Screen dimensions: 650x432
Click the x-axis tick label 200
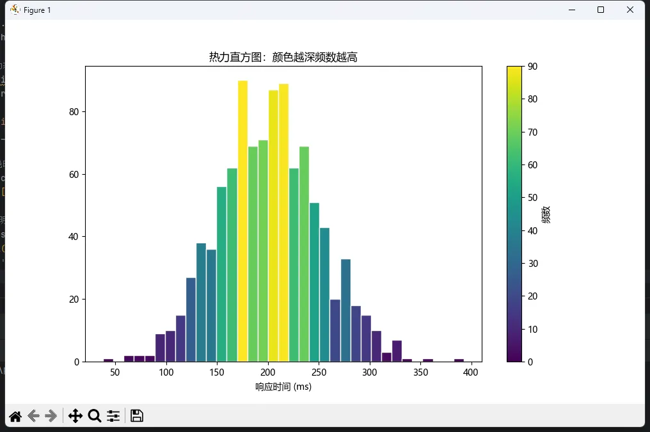[268, 372]
